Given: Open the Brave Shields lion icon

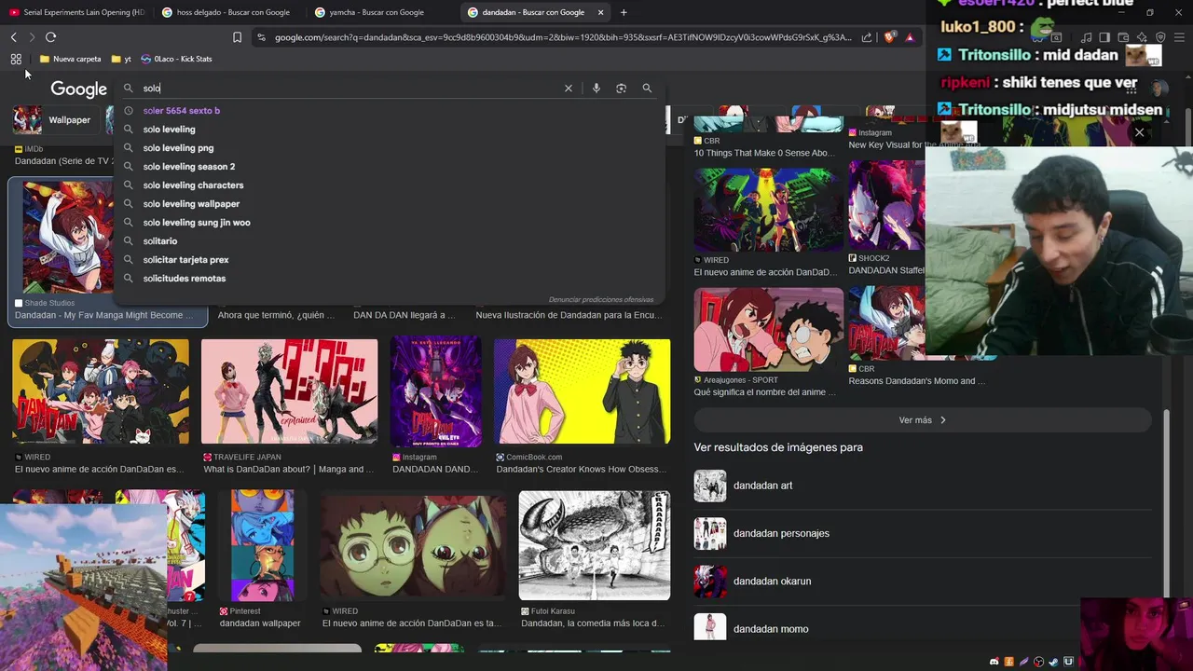Looking at the screenshot, I should point(889,37).
